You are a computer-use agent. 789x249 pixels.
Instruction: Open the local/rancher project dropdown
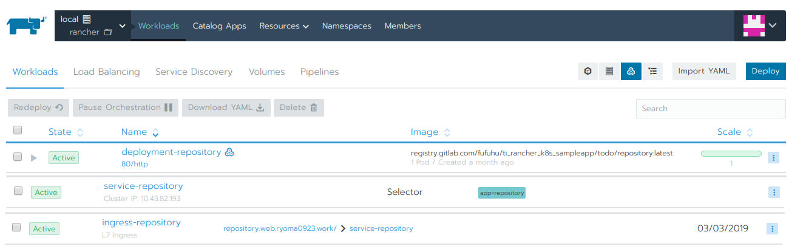[93, 26]
